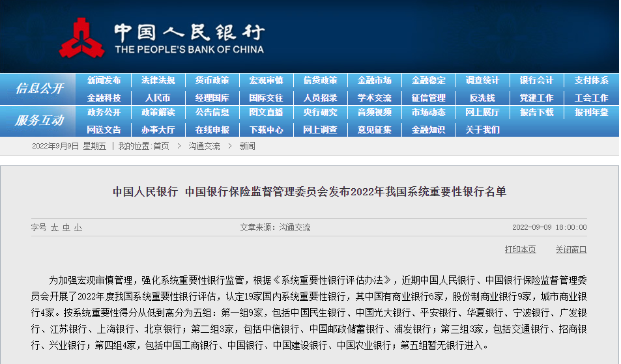Set font size to 中
The height and width of the screenshot is (364, 621).
(66, 227)
